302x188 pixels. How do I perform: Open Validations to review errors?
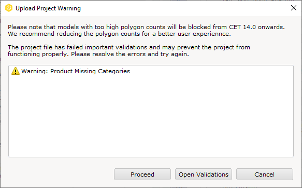coord(204,174)
